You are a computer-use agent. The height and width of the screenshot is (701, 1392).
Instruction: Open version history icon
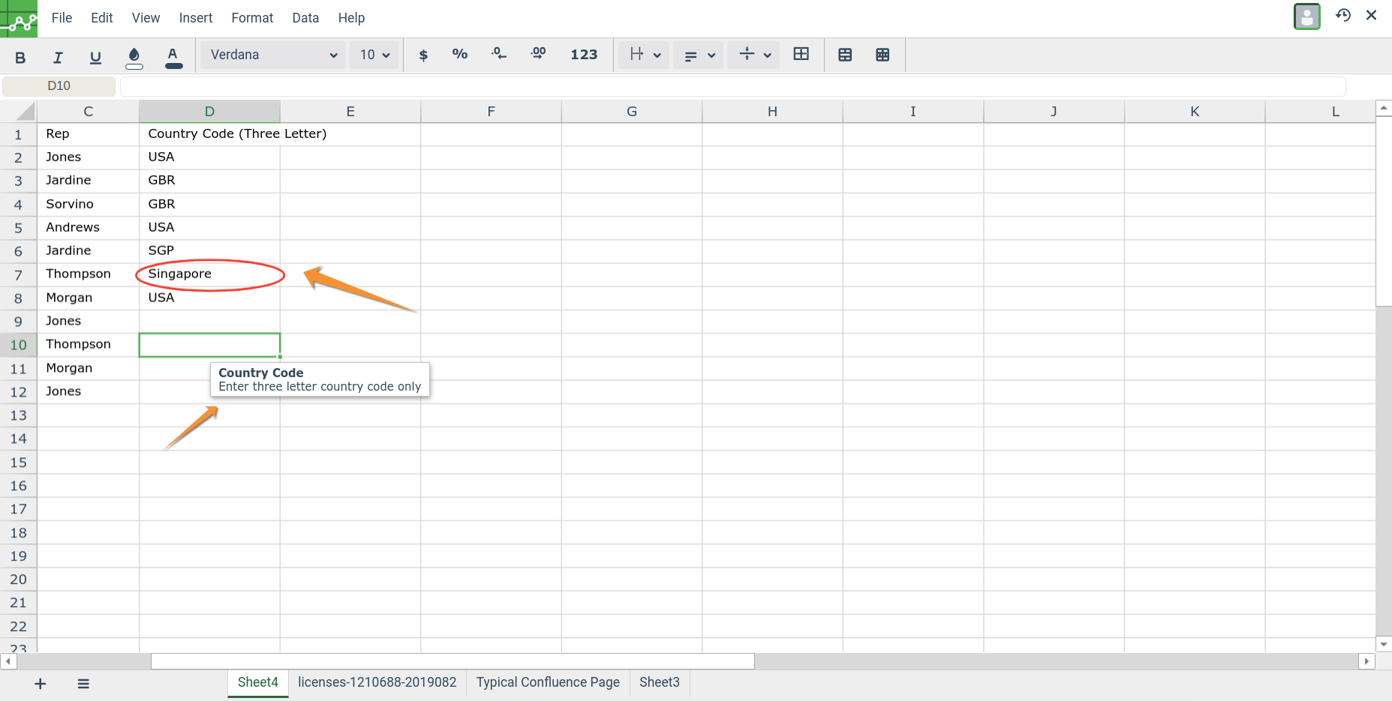[1343, 16]
